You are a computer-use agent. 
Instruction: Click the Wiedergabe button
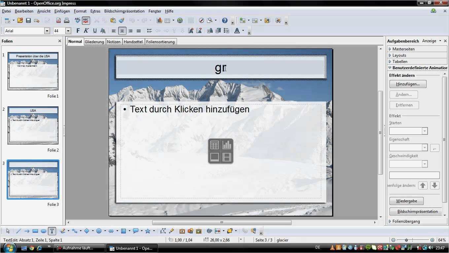click(x=406, y=201)
